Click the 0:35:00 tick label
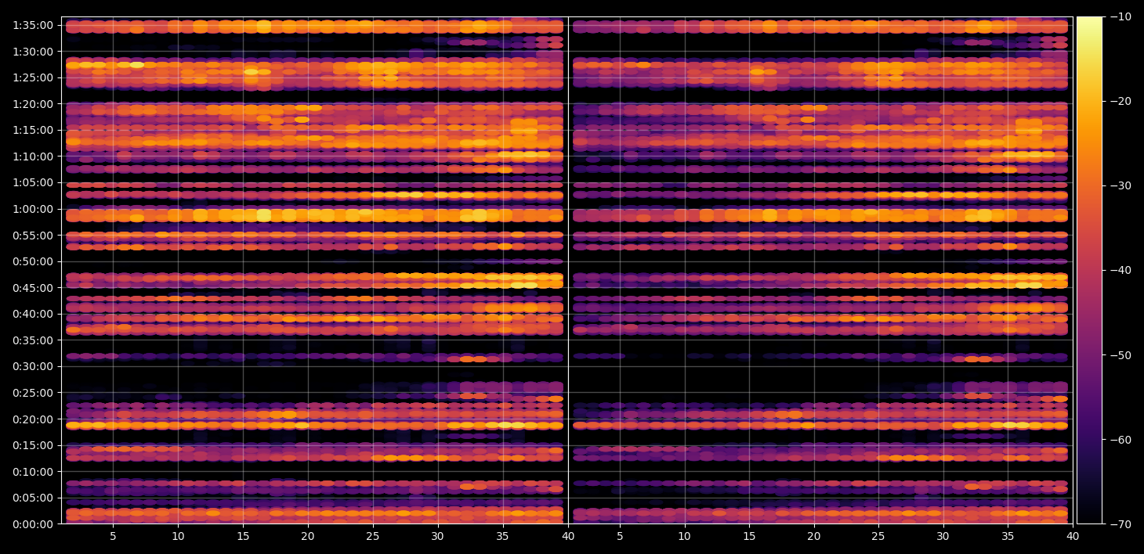1144x554 pixels. tap(33, 340)
